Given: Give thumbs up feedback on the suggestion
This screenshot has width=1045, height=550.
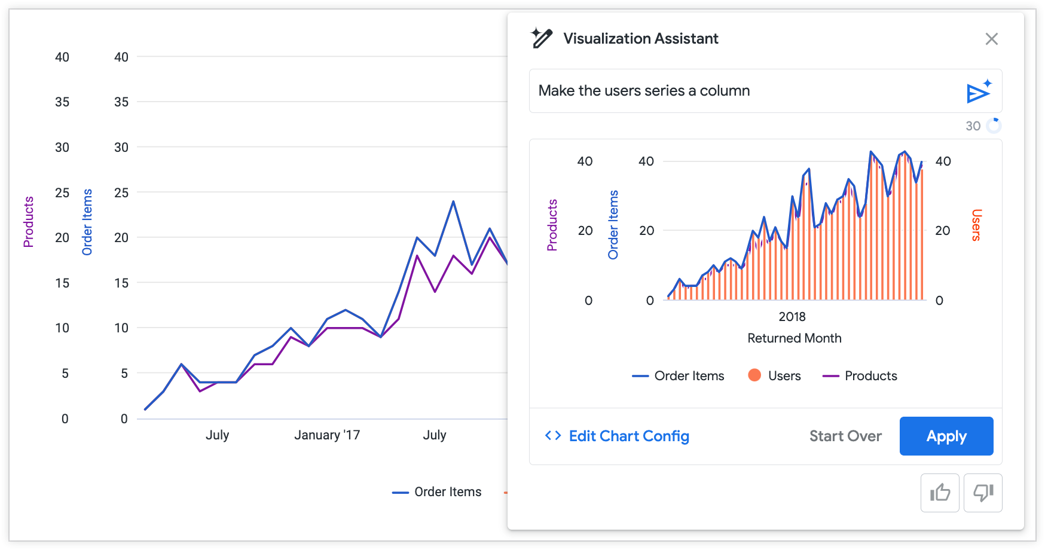Looking at the screenshot, I should pyautogui.click(x=939, y=493).
